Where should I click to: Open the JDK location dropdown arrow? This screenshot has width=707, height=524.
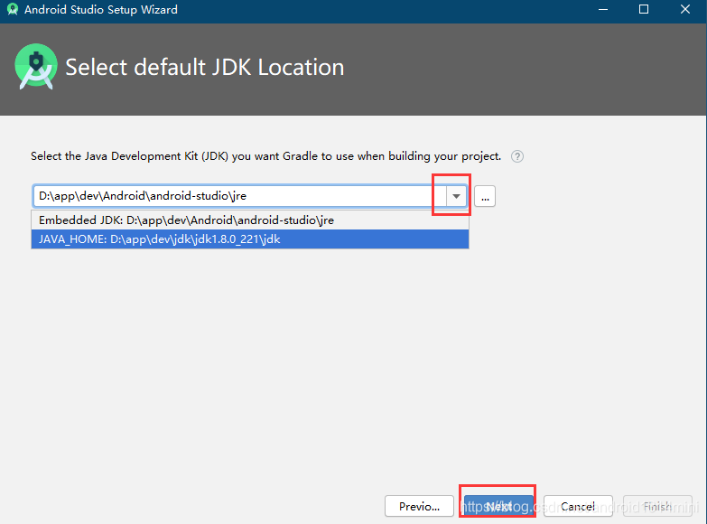(456, 196)
